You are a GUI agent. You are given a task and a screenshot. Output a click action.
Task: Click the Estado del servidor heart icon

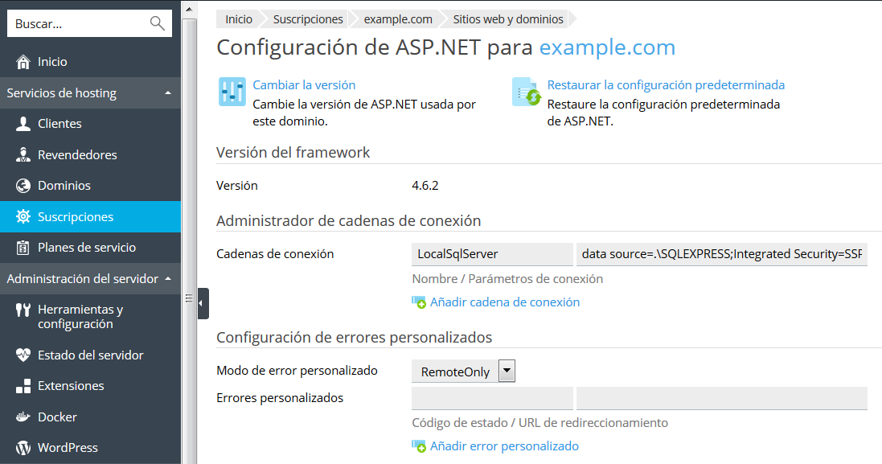(23, 355)
